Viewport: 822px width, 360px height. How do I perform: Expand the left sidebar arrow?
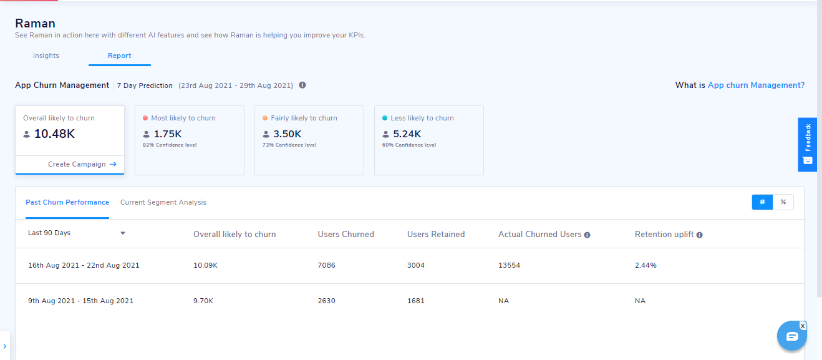coord(4,346)
